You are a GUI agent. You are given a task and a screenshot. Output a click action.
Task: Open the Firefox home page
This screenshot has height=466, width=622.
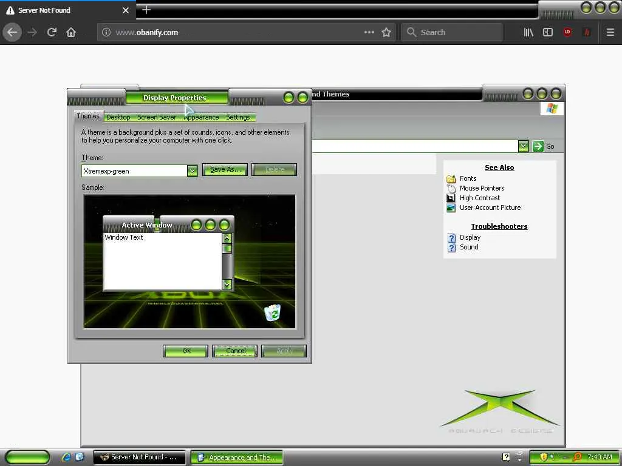coord(71,32)
